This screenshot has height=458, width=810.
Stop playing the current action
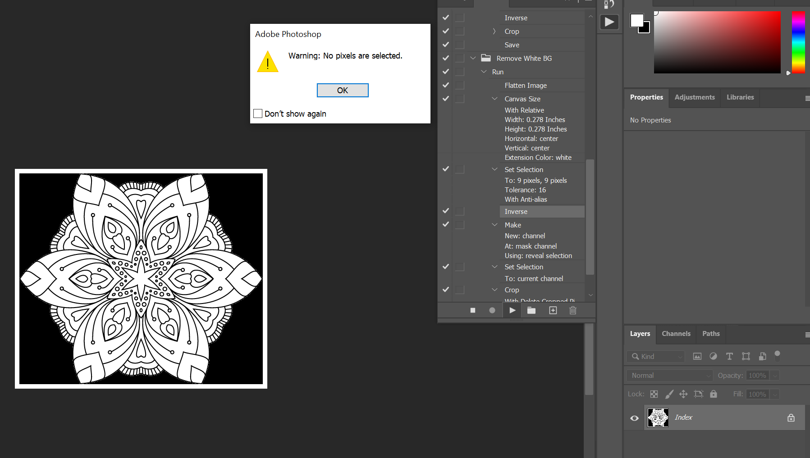[x=472, y=310]
